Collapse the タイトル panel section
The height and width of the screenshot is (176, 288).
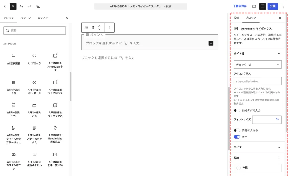pyautogui.click(x=257, y=54)
